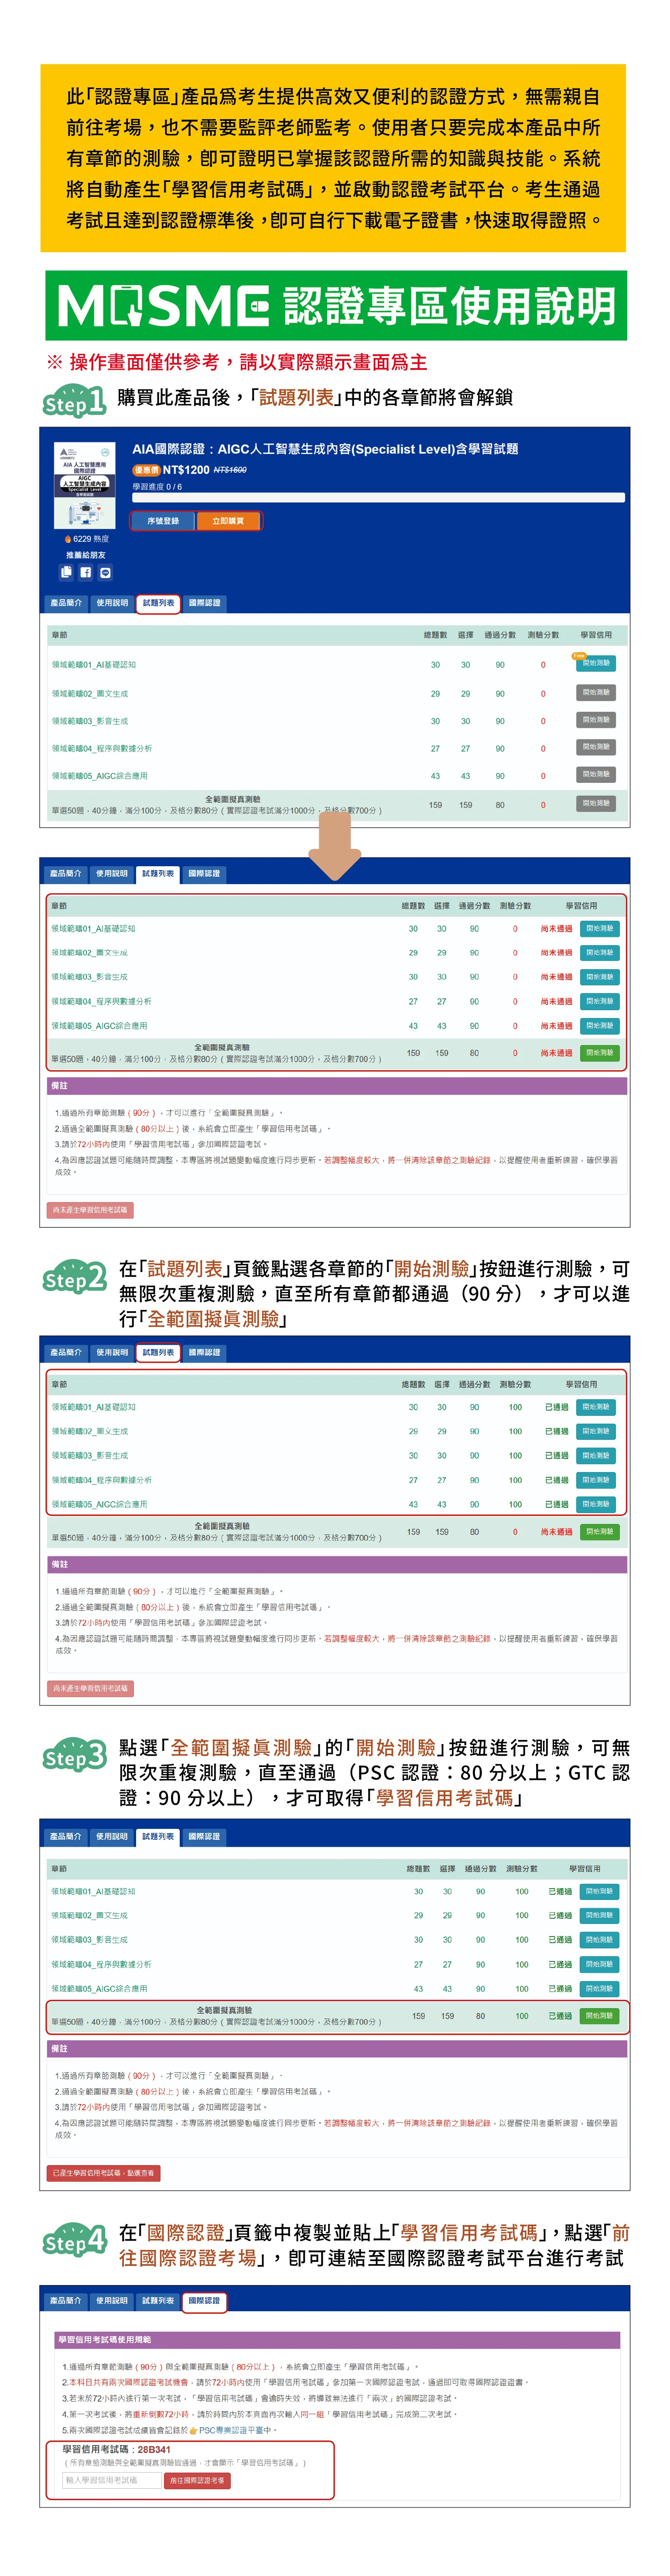Click the flame icon beside 6229 熱度
The width and height of the screenshot is (670, 2576).
[x=68, y=539]
